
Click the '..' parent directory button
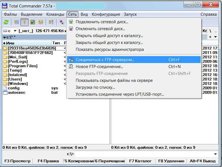[x=216, y=31]
